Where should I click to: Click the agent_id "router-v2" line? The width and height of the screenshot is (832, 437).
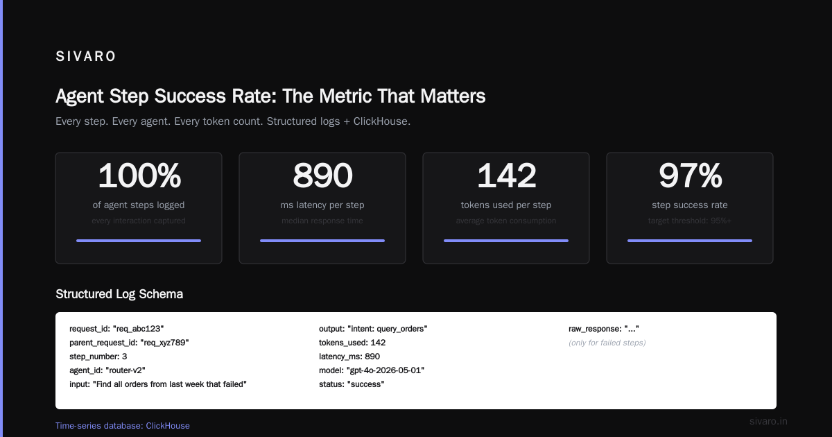107,370
